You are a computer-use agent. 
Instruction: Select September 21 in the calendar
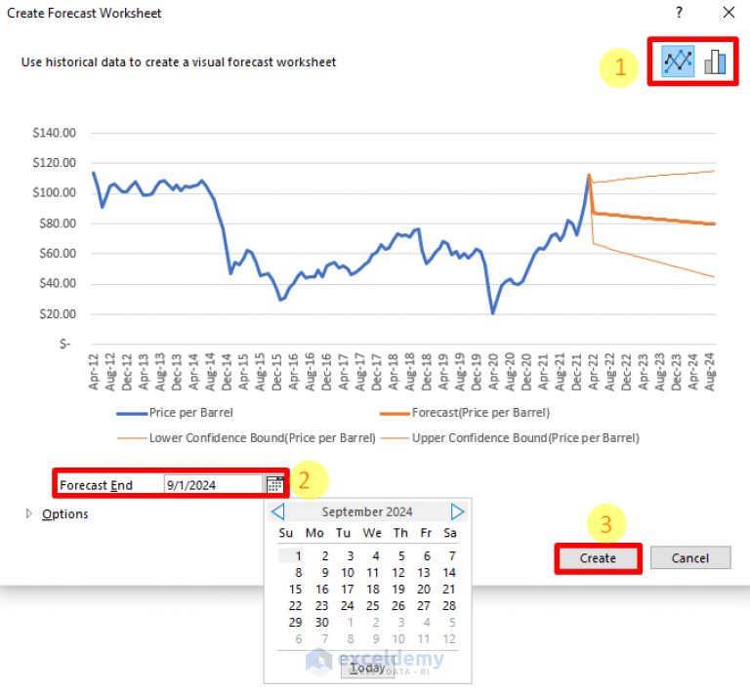coord(448,590)
